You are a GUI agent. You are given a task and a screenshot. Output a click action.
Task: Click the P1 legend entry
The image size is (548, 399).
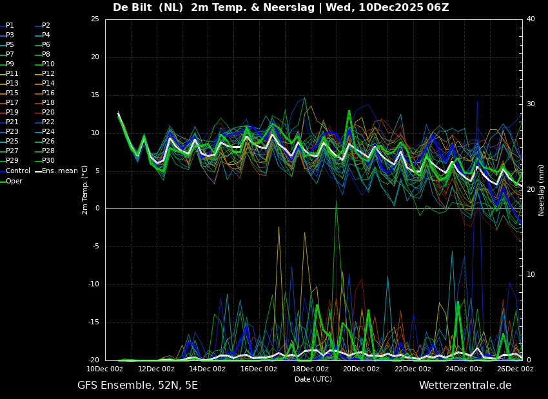click(x=7, y=26)
